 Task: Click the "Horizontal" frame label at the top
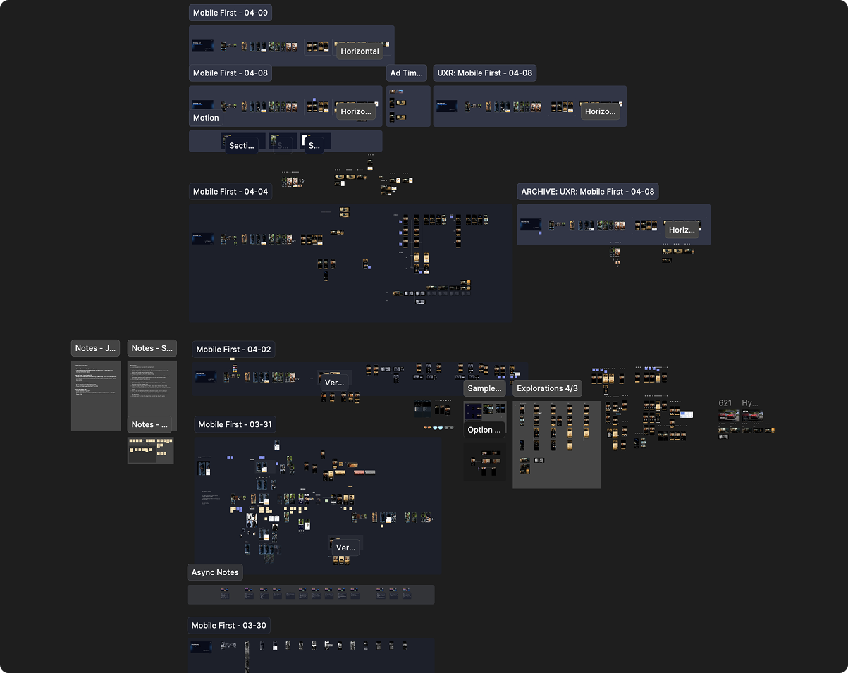click(360, 51)
